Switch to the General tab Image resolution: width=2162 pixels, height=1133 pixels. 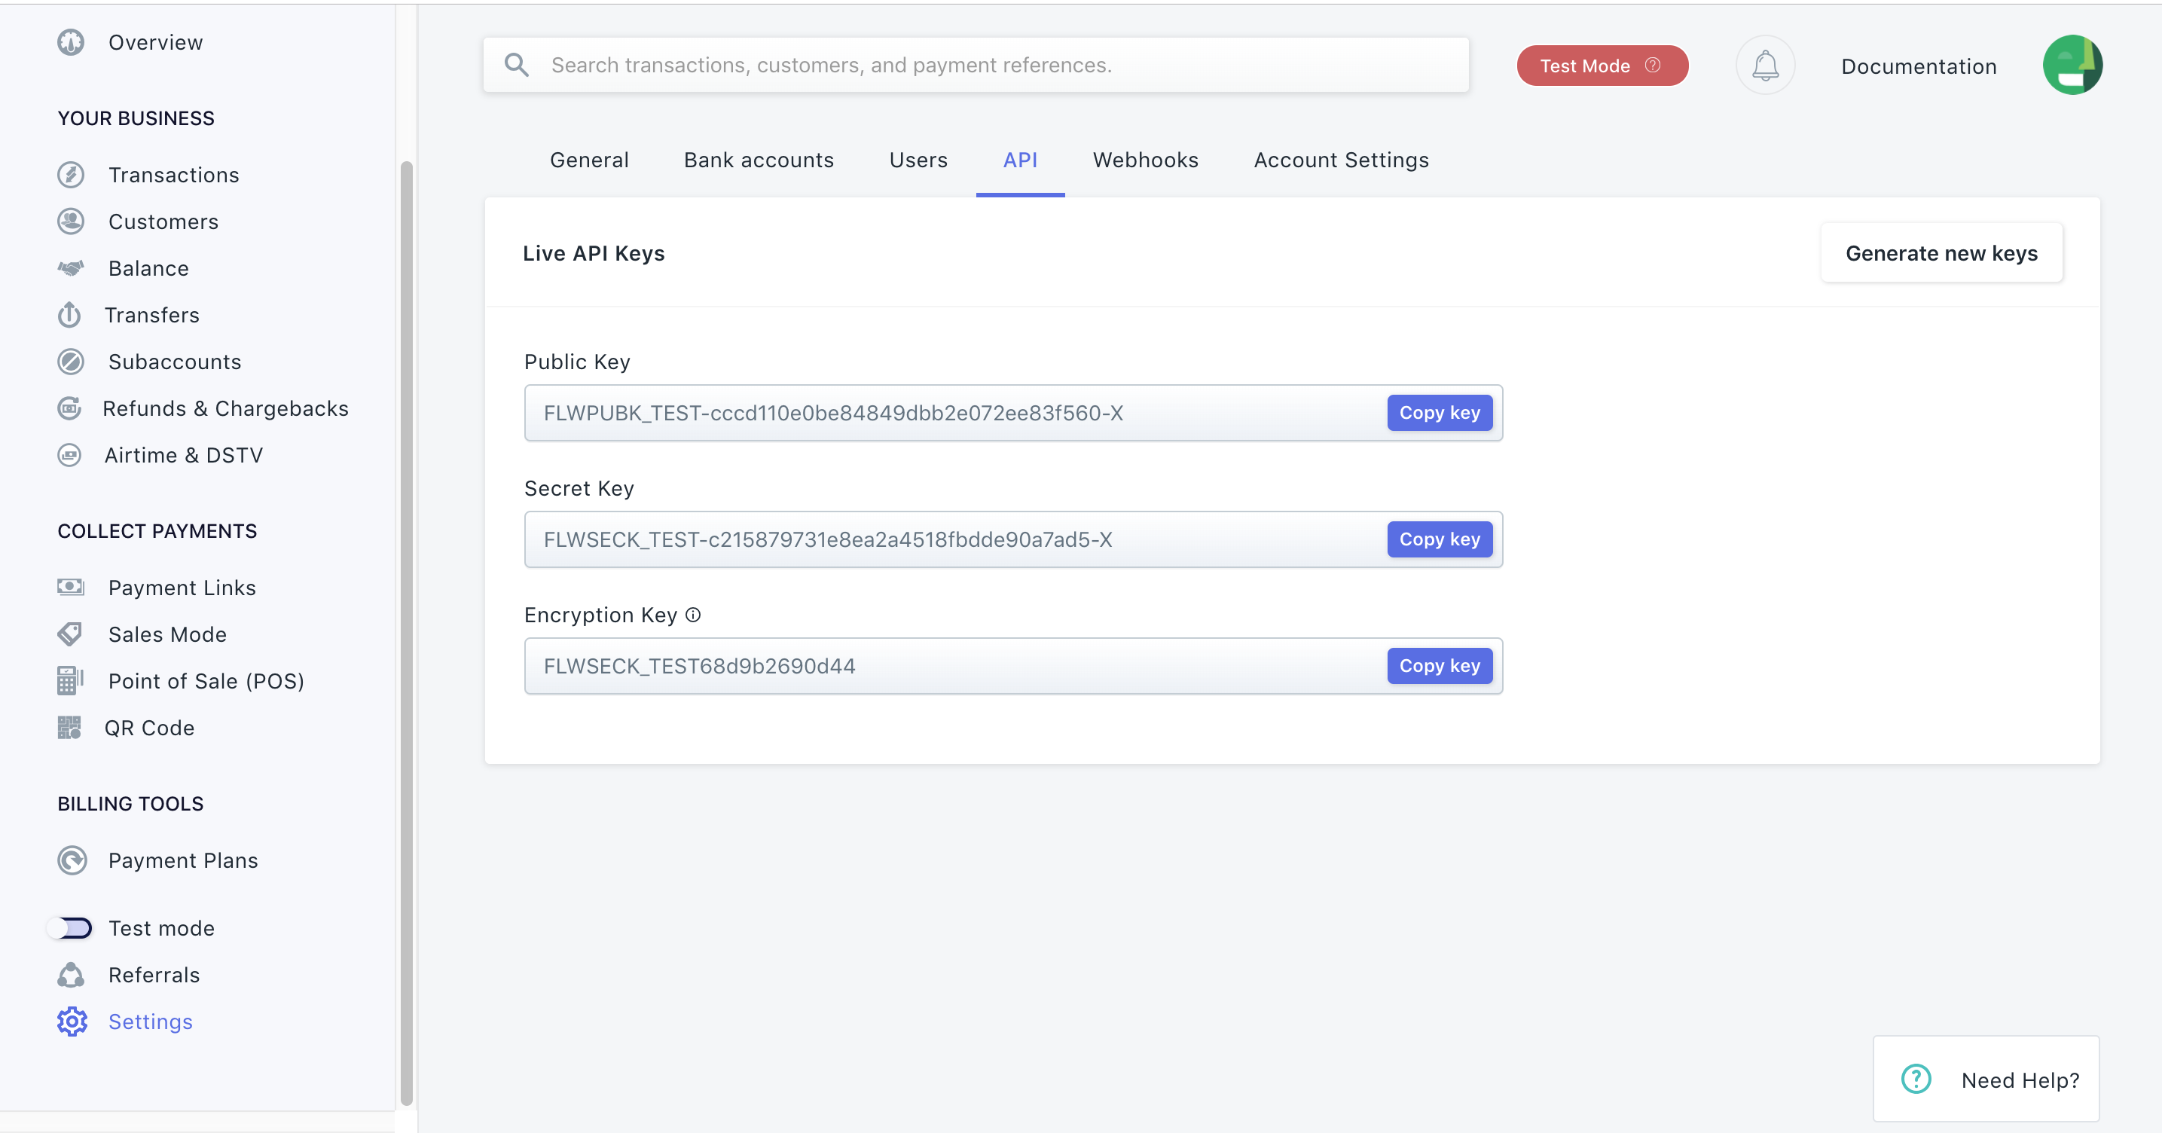(x=589, y=160)
